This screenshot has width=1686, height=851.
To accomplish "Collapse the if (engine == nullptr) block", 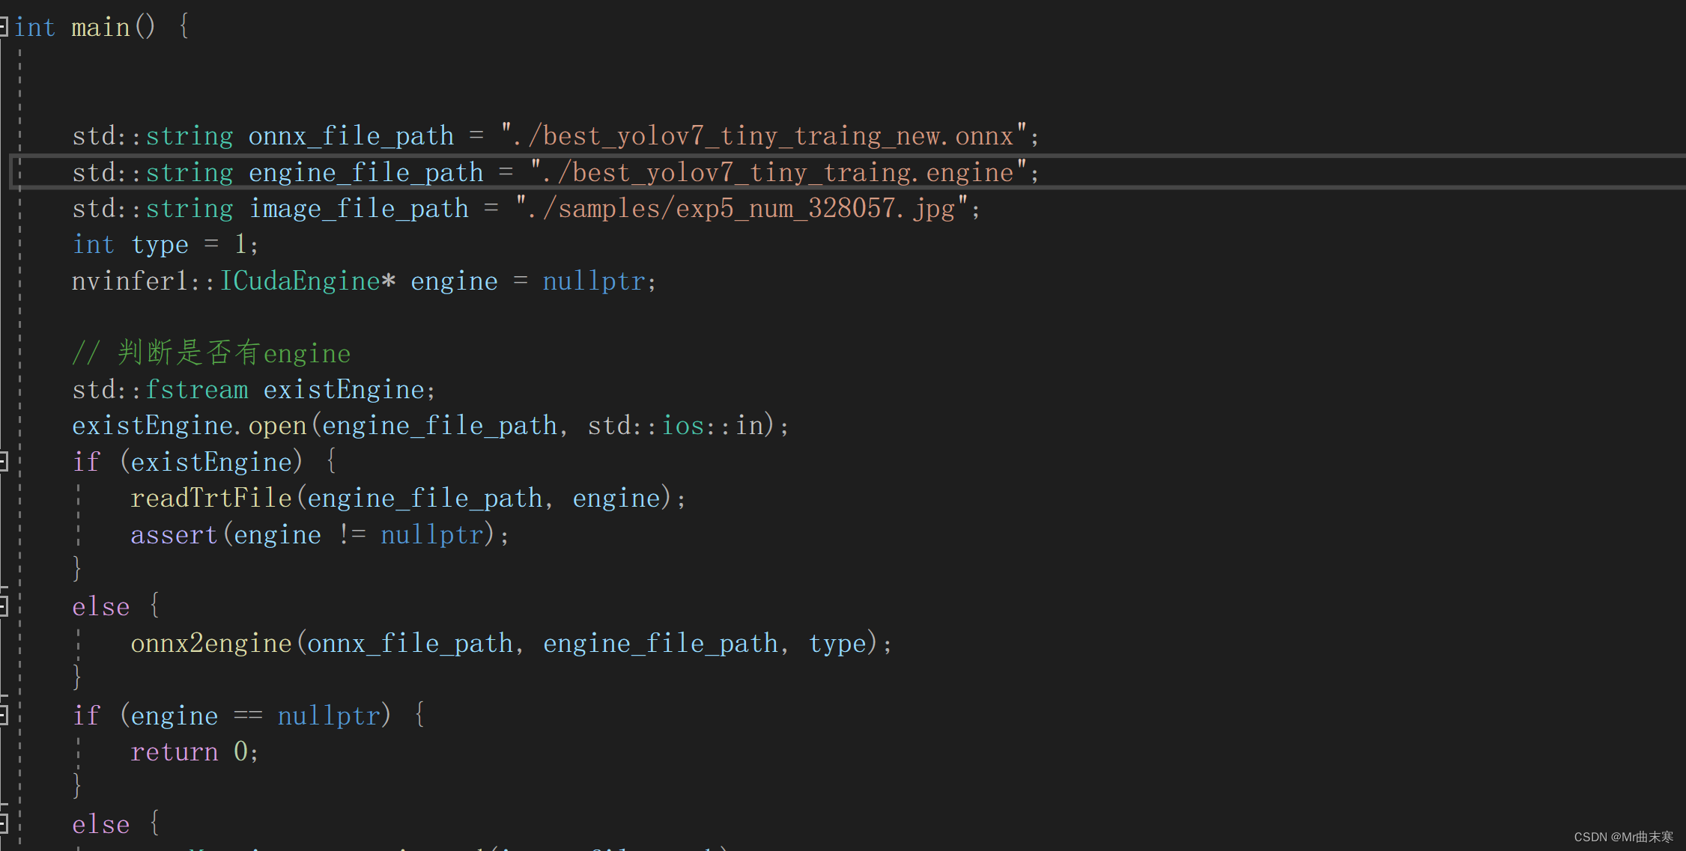I will (3, 716).
